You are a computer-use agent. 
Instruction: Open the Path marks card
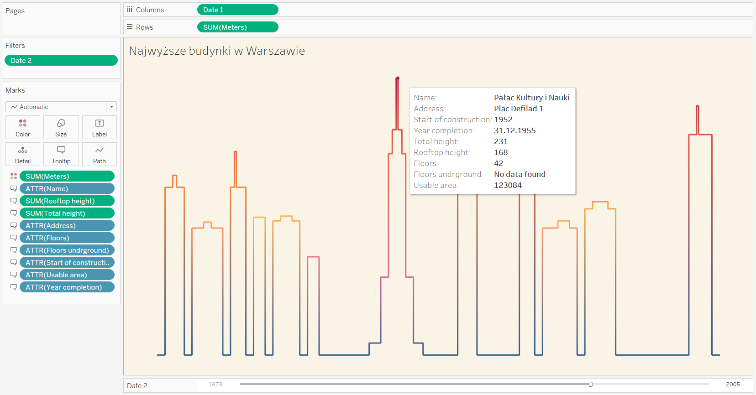click(x=99, y=154)
